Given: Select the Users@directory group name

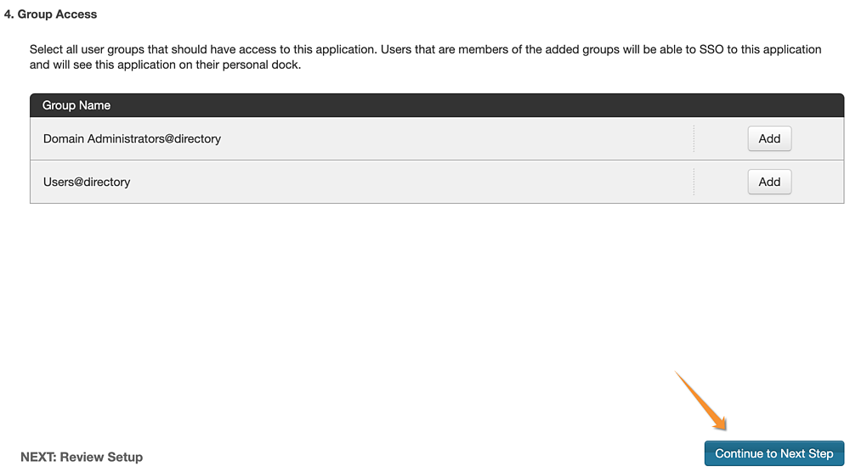Looking at the screenshot, I should pyautogui.click(x=87, y=182).
